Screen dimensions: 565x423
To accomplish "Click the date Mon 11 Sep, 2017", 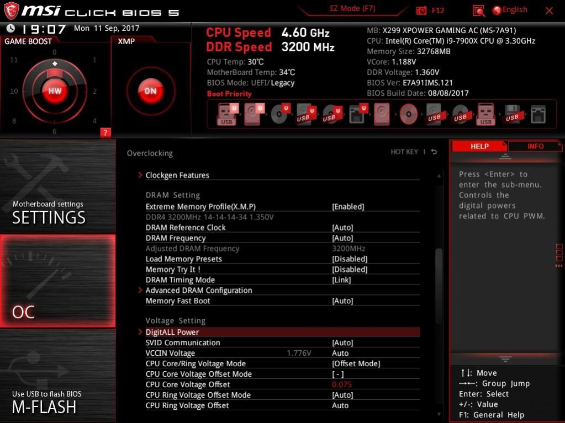I will pos(107,28).
